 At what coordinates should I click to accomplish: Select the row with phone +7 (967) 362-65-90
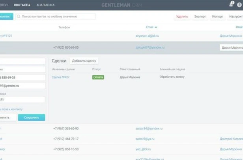click(x=66, y=128)
